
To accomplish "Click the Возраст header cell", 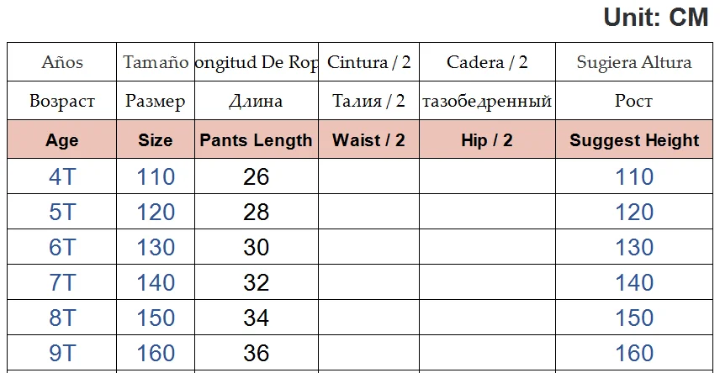I will tap(62, 102).
